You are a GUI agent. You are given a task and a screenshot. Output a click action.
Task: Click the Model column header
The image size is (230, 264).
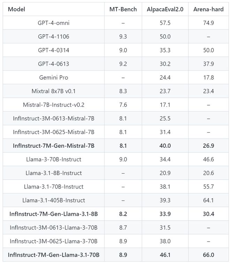[16, 9]
